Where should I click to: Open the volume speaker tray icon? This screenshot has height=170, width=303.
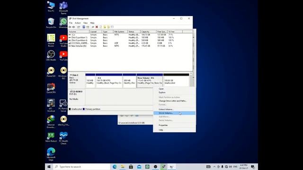coord(231,167)
